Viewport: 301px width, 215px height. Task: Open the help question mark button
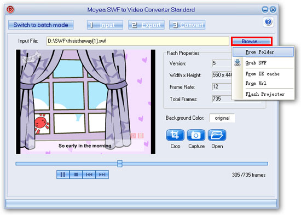[x=268, y=22]
